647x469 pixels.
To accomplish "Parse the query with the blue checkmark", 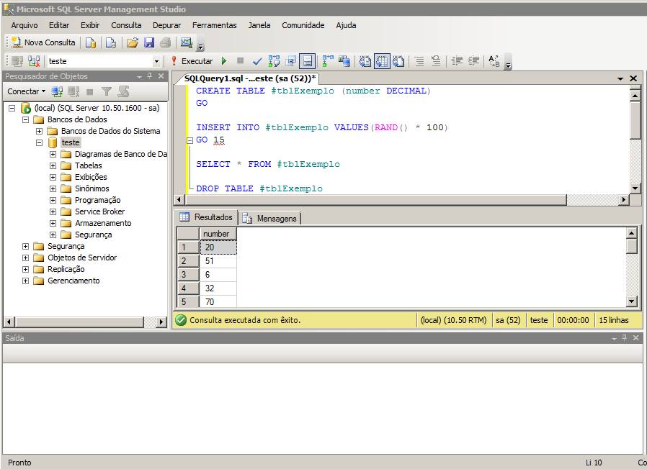I will pos(257,61).
